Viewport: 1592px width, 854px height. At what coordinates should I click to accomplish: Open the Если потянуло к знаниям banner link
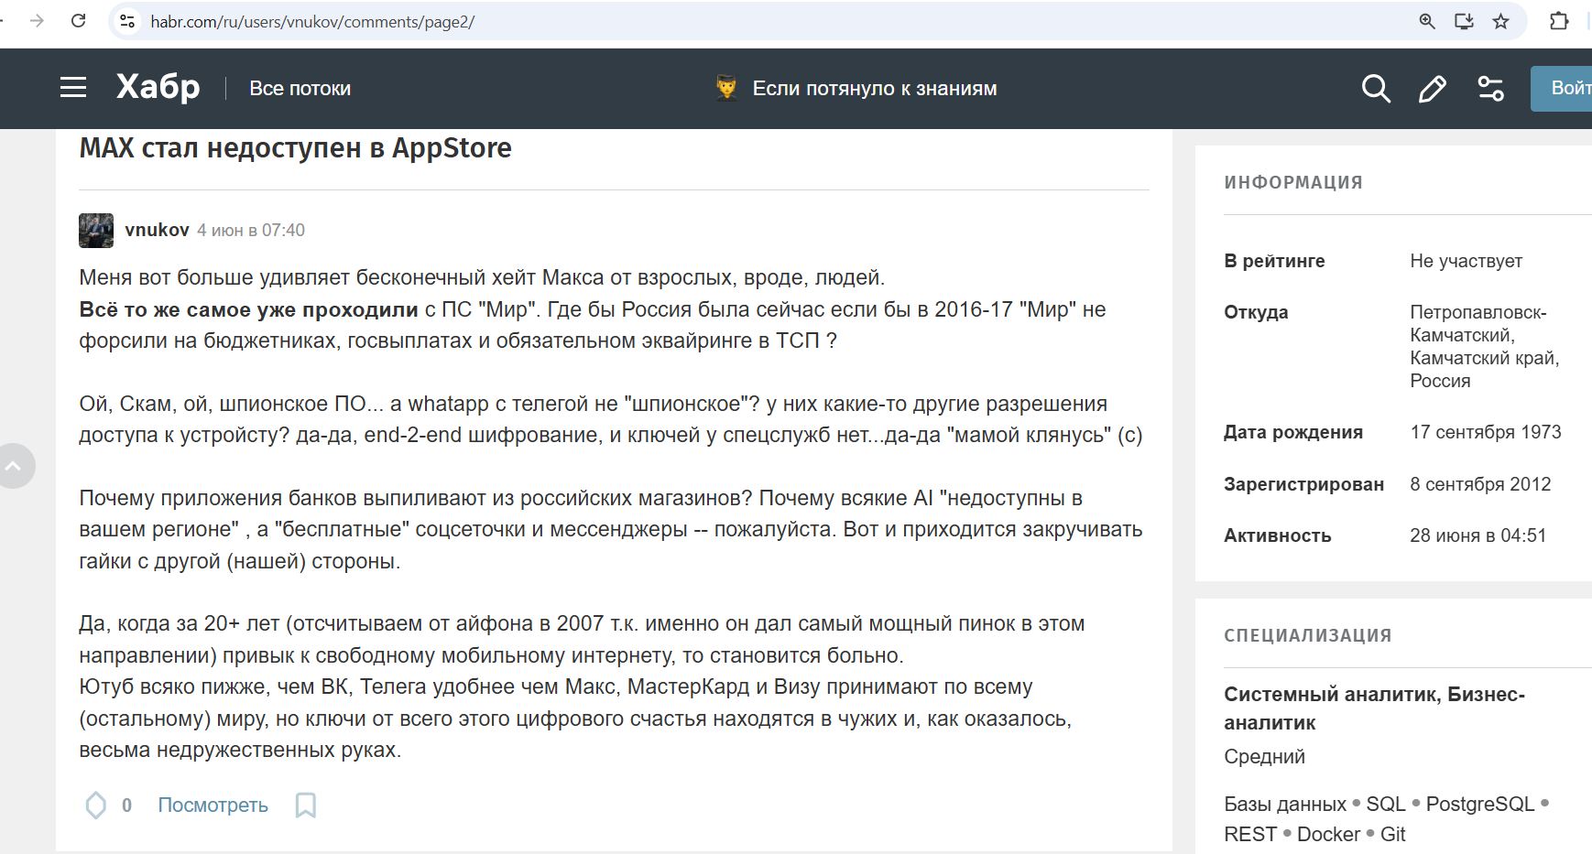875,89
